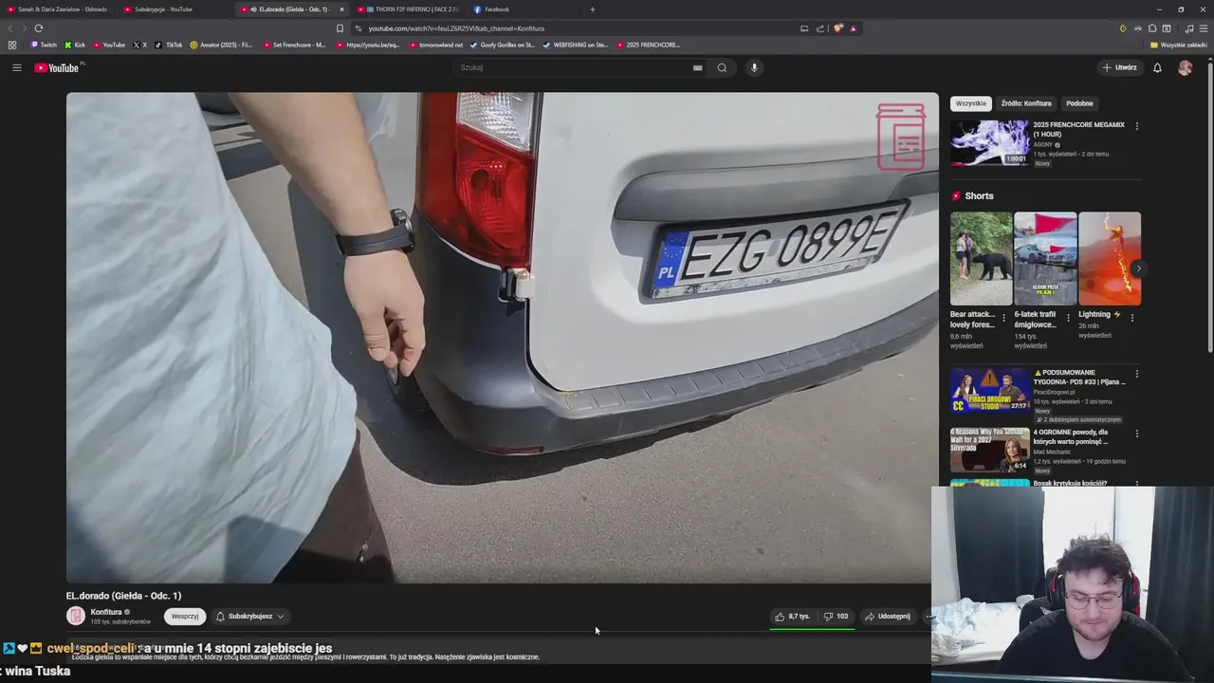
Task: Open more options for 4 OGROMNE powody video
Action: (x=1136, y=434)
